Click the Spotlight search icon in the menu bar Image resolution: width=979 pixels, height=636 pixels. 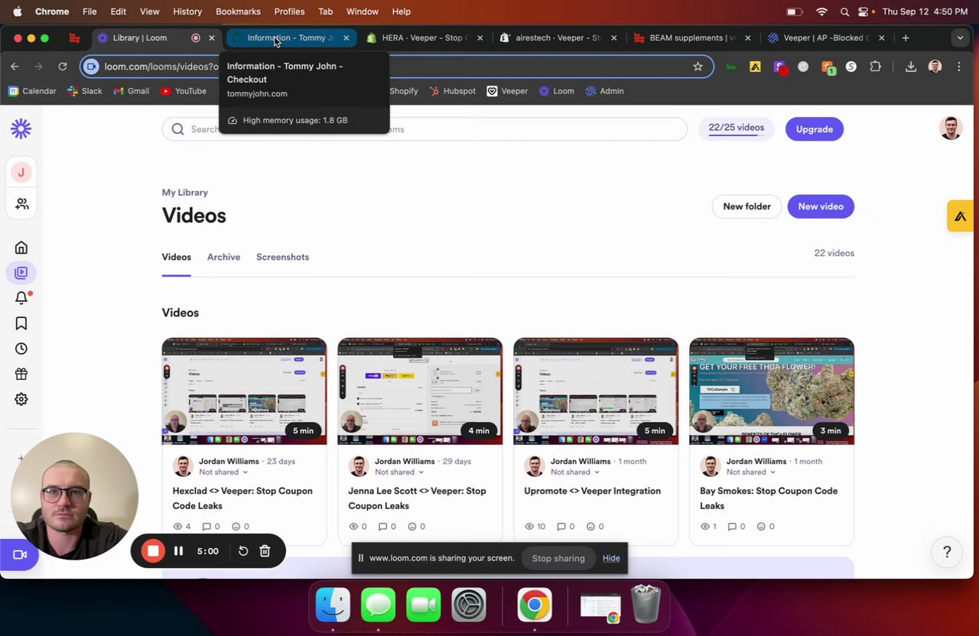pyautogui.click(x=844, y=11)
